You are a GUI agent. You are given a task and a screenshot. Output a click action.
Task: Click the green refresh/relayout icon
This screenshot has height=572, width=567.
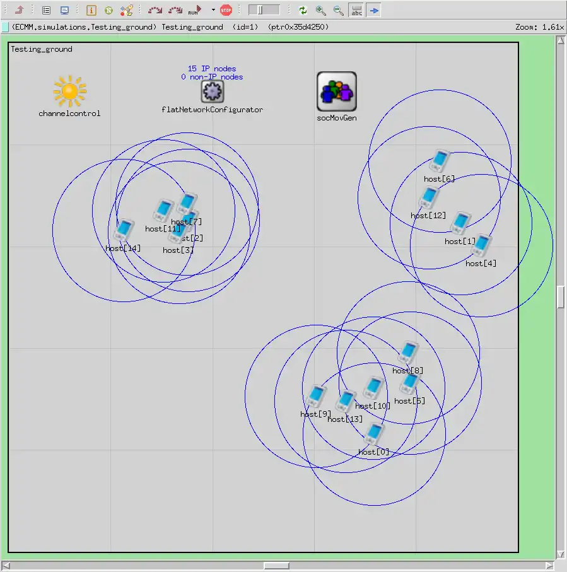(x=303, y=10)
